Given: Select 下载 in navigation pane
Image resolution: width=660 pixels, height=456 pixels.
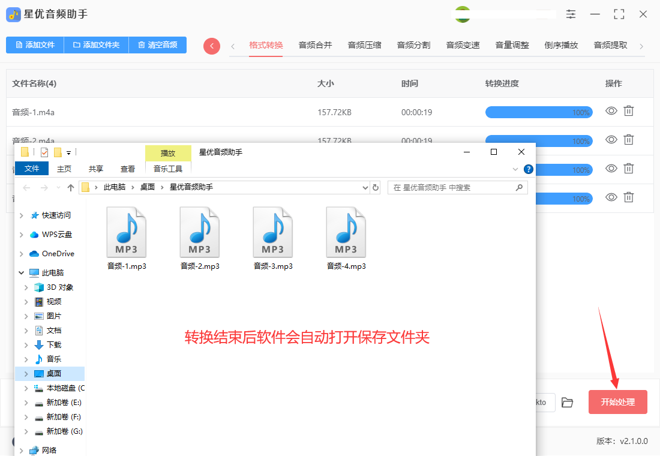Looking at the screenshot, I should pos(53,345).
